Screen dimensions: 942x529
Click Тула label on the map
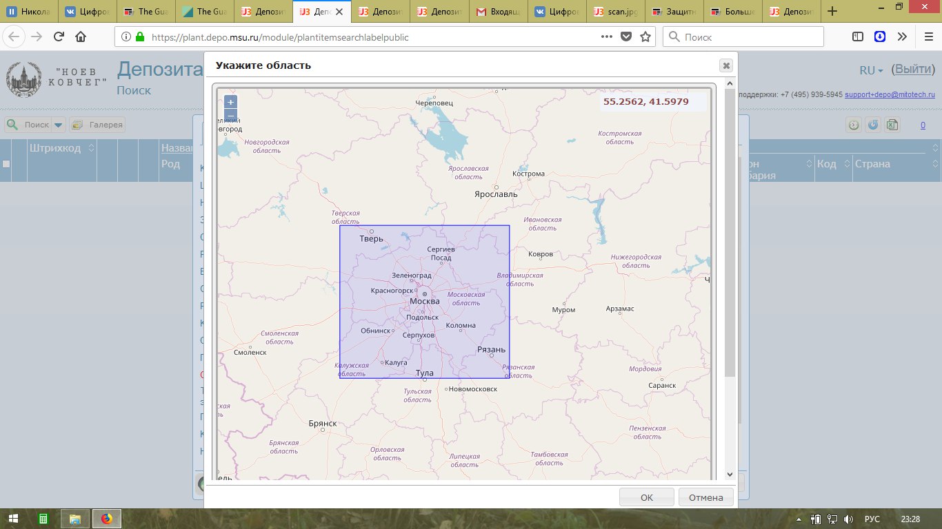[425, 373]
